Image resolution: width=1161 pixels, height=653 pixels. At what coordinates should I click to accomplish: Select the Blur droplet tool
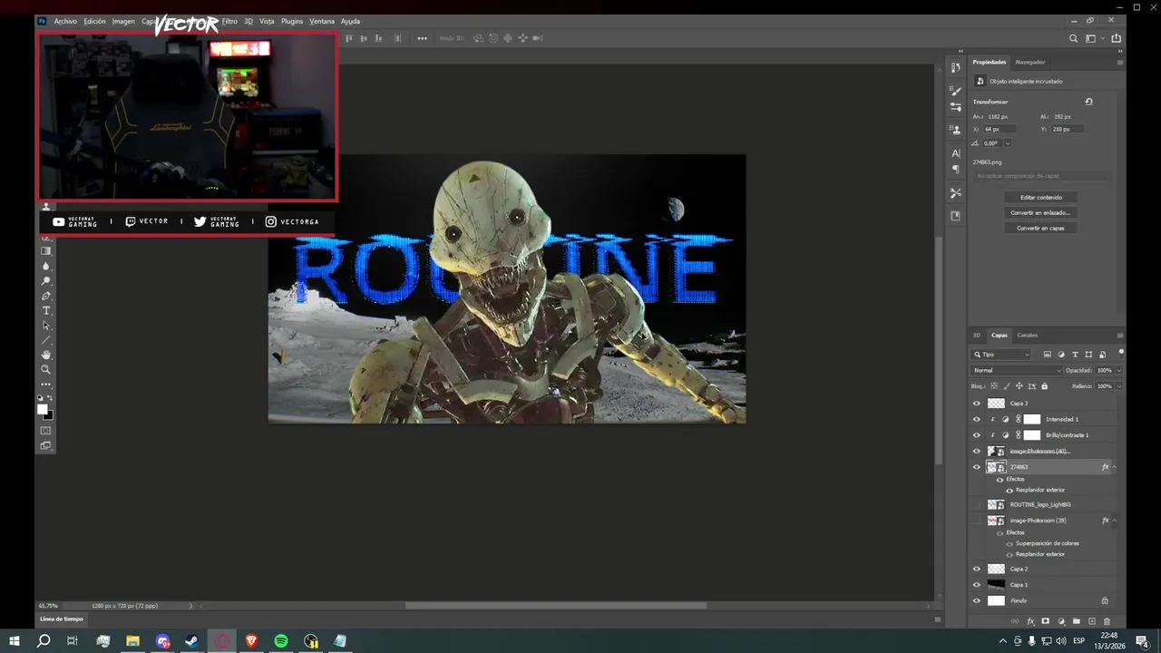click(46, 267)
